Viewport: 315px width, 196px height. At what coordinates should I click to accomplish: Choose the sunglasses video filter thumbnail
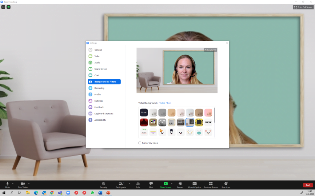click(x=208, y=123)
